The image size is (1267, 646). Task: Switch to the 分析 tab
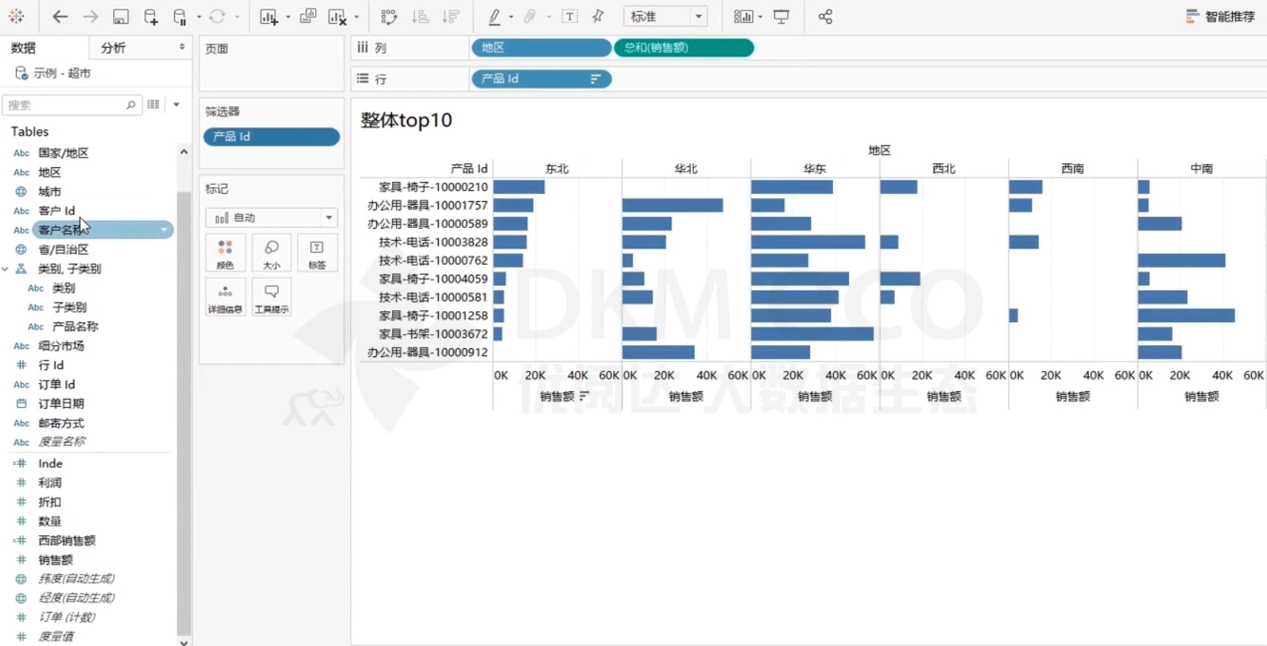click(113, 48)
